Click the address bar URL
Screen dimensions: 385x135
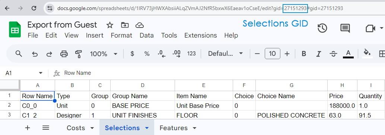tap(200, 8)
